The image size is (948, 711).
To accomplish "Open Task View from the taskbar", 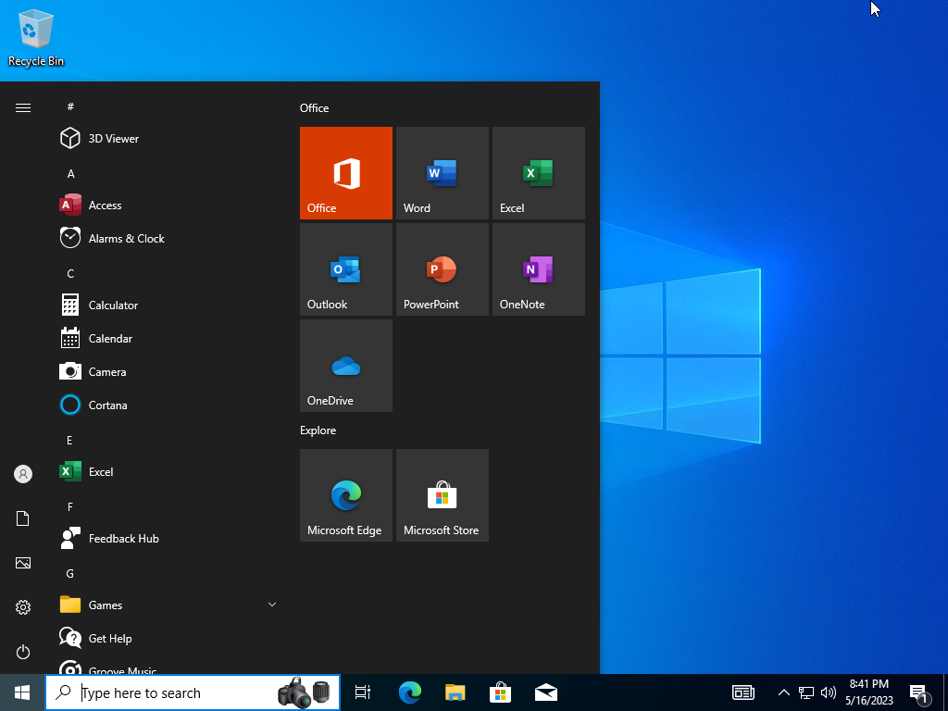I will 363,692.
